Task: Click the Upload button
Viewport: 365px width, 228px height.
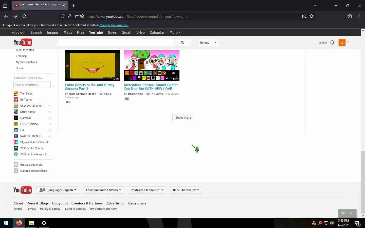Action: (205, 43)
